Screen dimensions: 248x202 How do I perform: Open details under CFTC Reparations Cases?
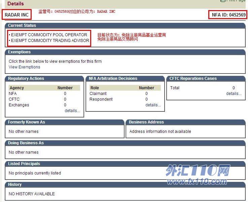(234, 94)
